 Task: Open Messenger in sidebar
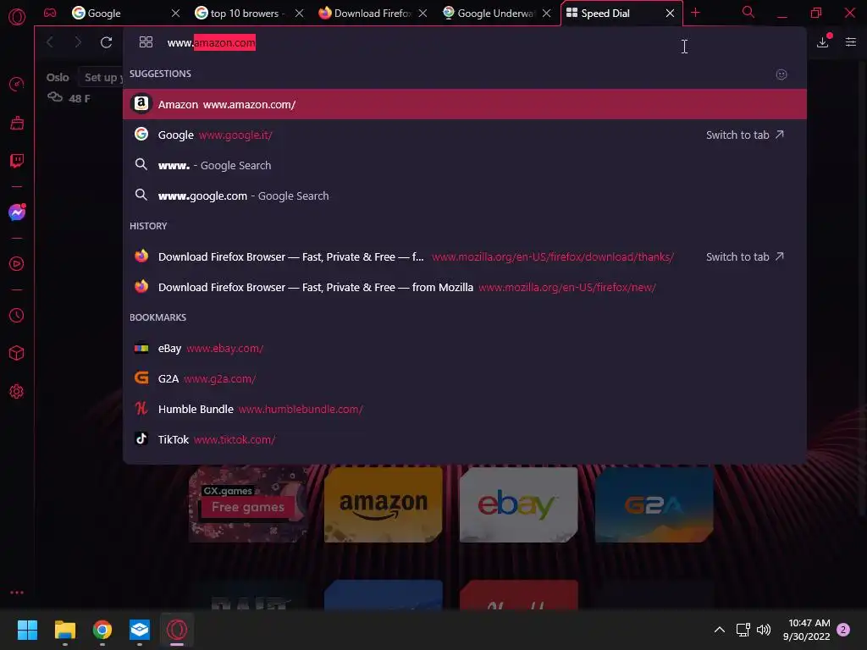[17, 212]
